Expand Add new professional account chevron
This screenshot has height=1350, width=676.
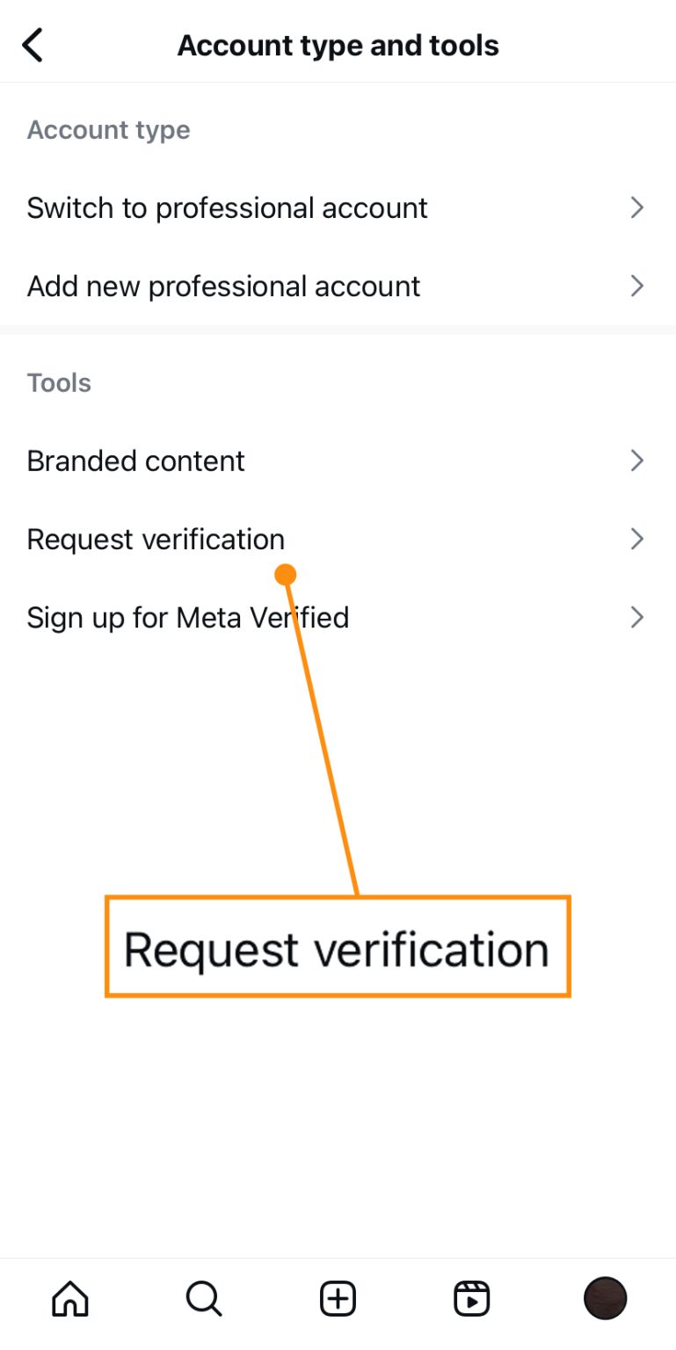636,286
